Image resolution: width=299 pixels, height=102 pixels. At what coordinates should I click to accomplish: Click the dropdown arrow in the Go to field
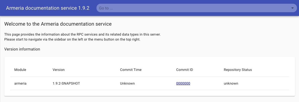tap(292, 8)
